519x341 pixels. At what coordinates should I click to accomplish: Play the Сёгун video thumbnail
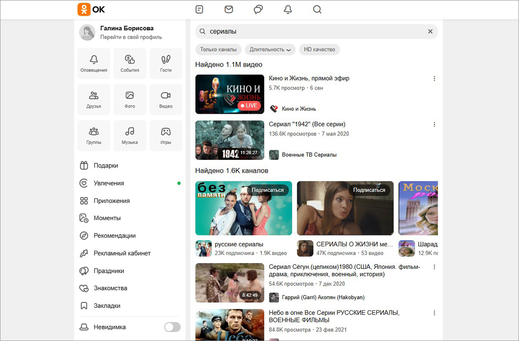(230, 283)
